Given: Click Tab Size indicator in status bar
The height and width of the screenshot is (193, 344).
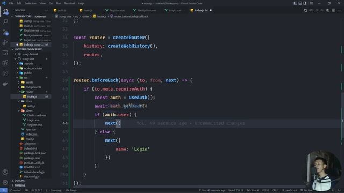Looking at the screenshot, I should 253,190.
